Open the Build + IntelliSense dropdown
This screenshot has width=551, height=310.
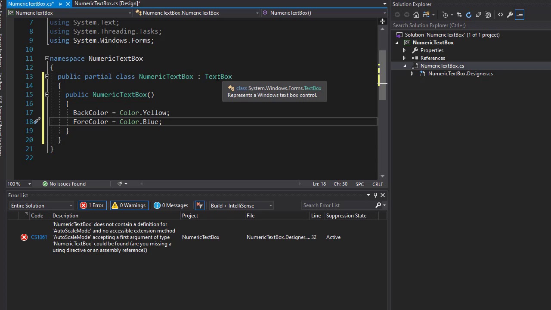[241, 205]
